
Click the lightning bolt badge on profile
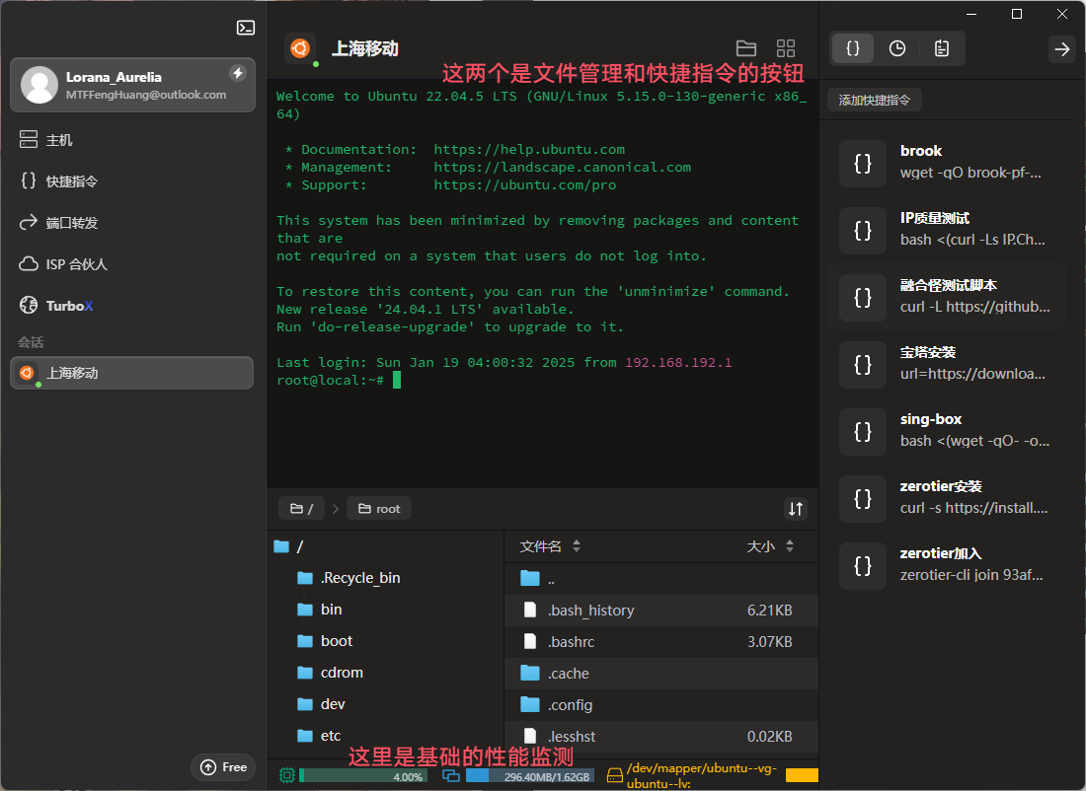click(x=237, y=73)
